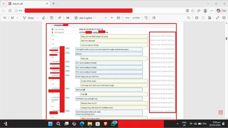228x128 pixels.
Task: Start Read aloud
Action: click(60, 18)
